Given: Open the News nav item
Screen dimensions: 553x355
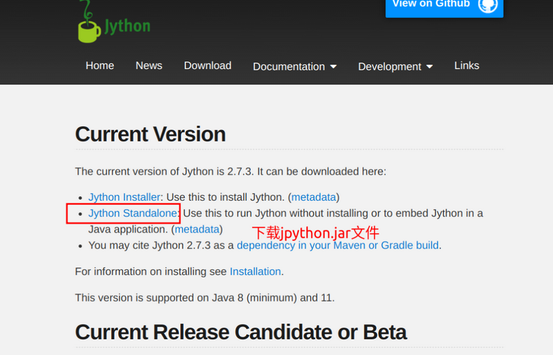Looking at the screenshot, I should (149, 65).
